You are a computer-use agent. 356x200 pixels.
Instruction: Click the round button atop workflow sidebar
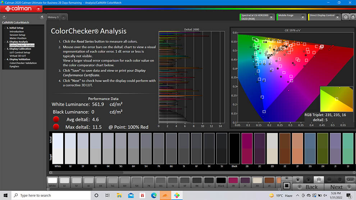pyautogui.click(x=4, y=17)
